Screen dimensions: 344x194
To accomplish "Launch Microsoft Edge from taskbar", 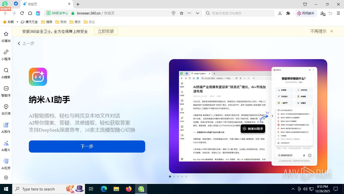I will click(104, 189).
